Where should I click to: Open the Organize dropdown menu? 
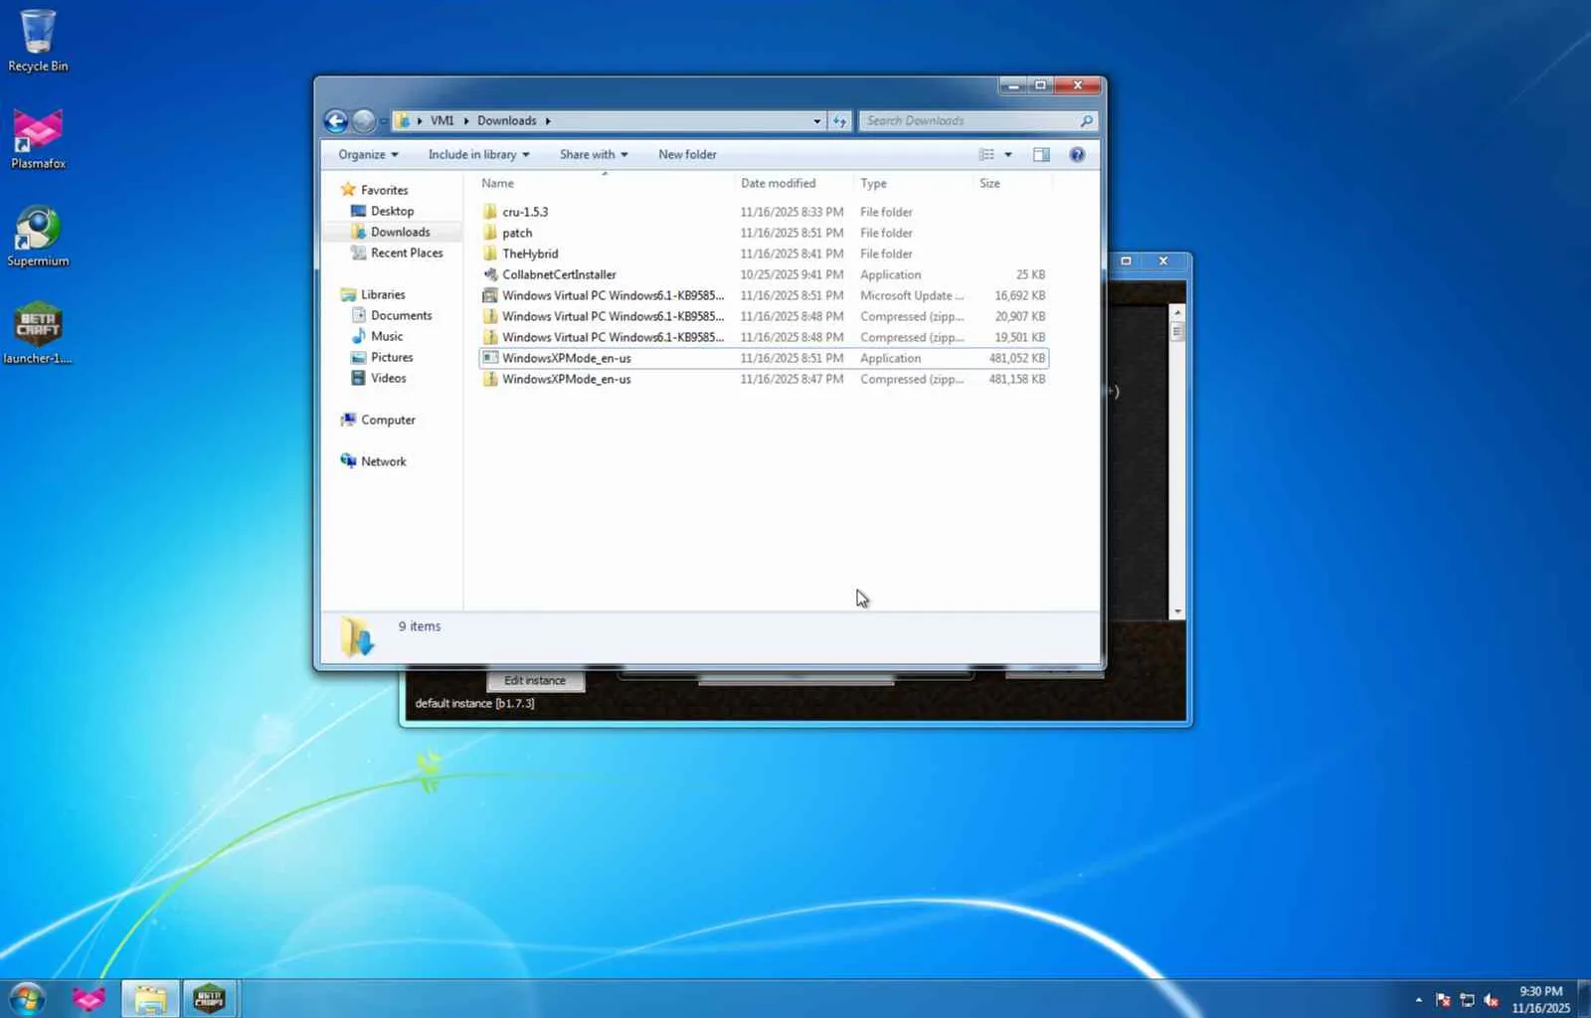point(368,155)
